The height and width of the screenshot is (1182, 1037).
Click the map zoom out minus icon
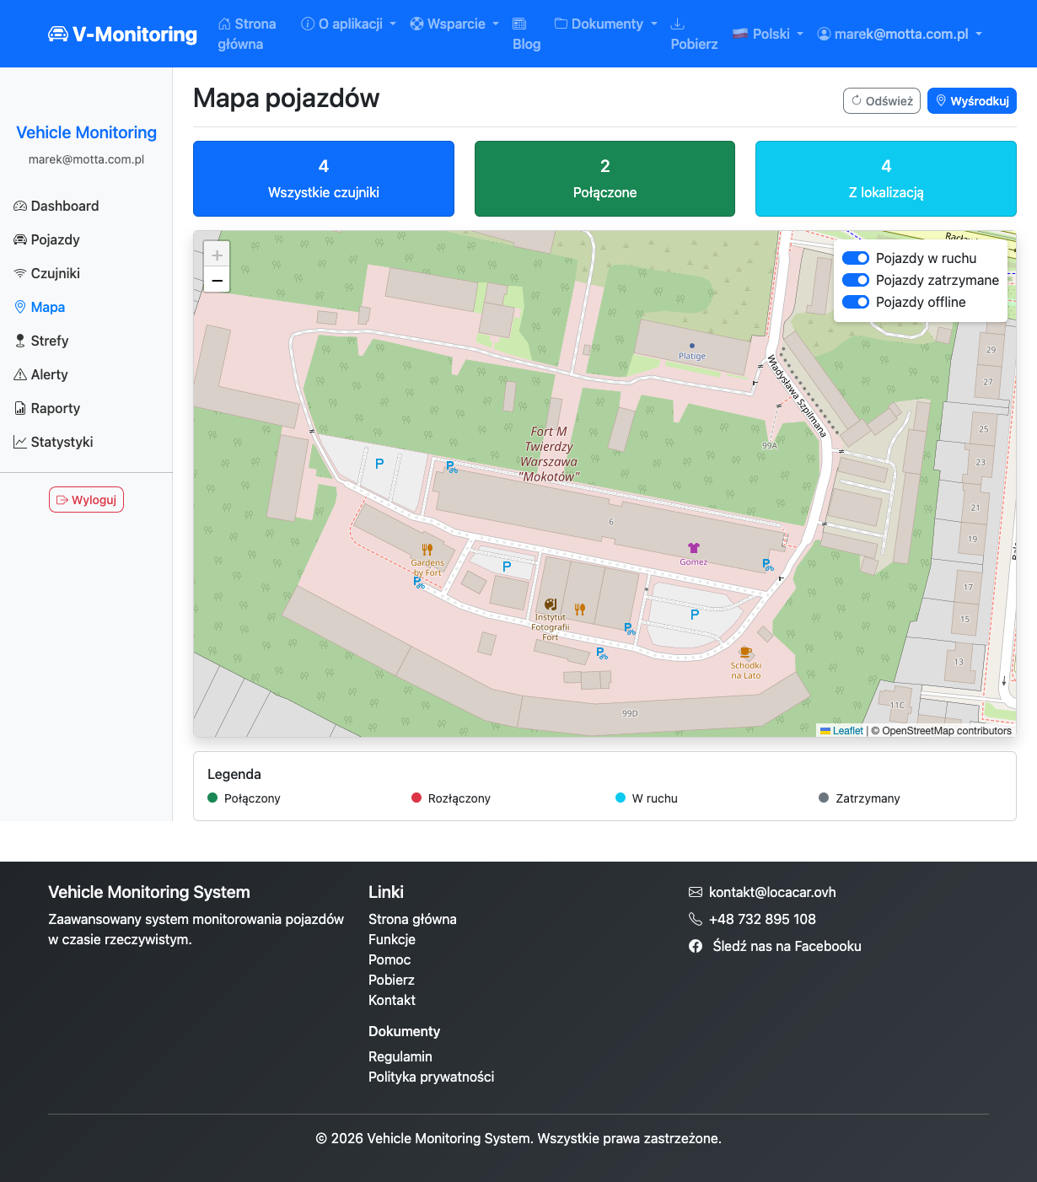pos(217,280)
